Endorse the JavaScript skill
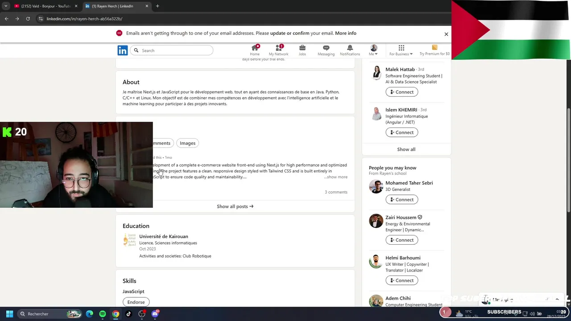 tap(136, 302)
